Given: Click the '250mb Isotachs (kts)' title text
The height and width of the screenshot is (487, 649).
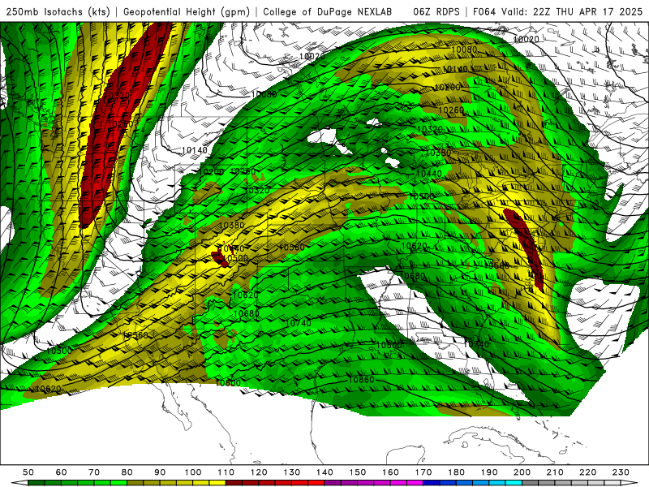Looking at the screenshot, I should [58, 11].
